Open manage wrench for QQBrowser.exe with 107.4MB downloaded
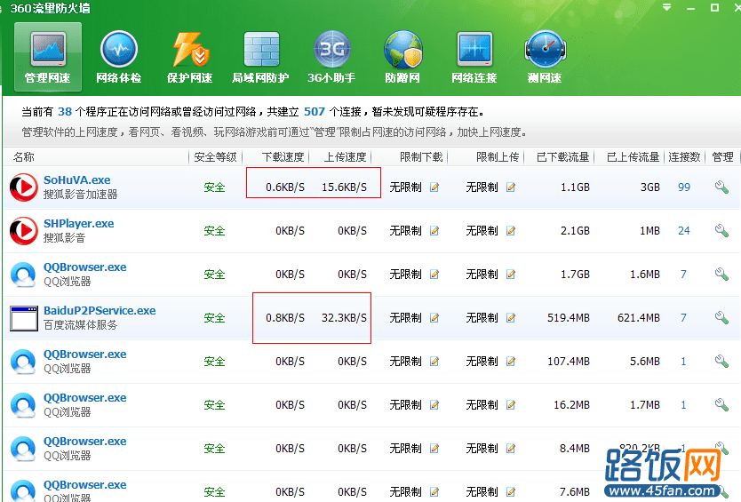 [x=721, y=361]
